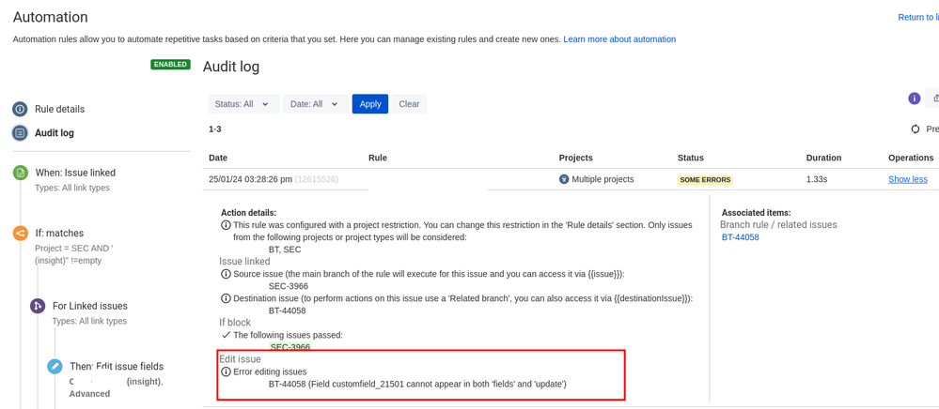939x409 pixels.
Task: Open the Date: All dropdown
Action: tap(316, 104)
